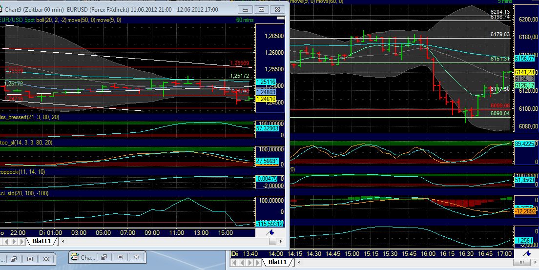Click scrollbar thumb in 5 mins chart

coord(522,263)
